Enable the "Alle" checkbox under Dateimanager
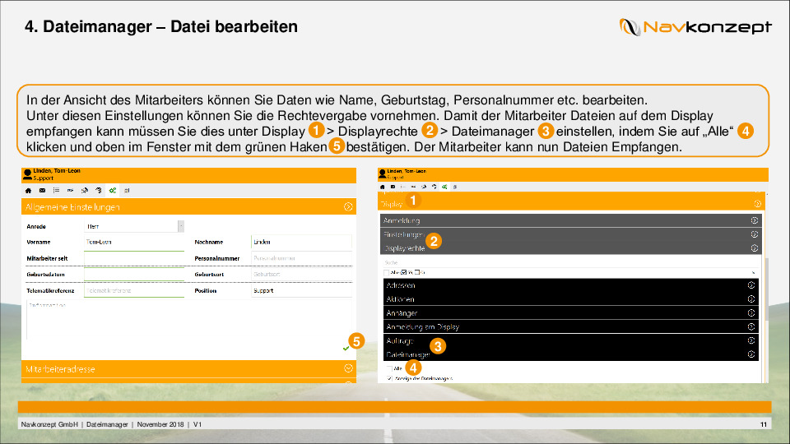 389,368
